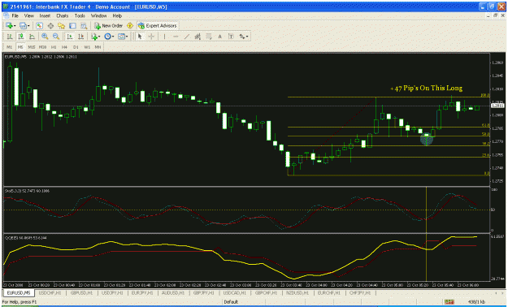
Task: Click the New Order button
Action: pos(109,26)
